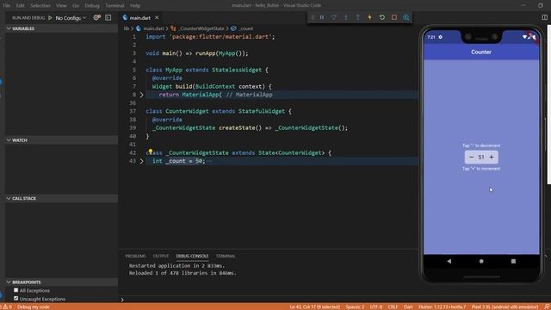
Task: Open the Debug menu
Action: click(x=92, y=5)
